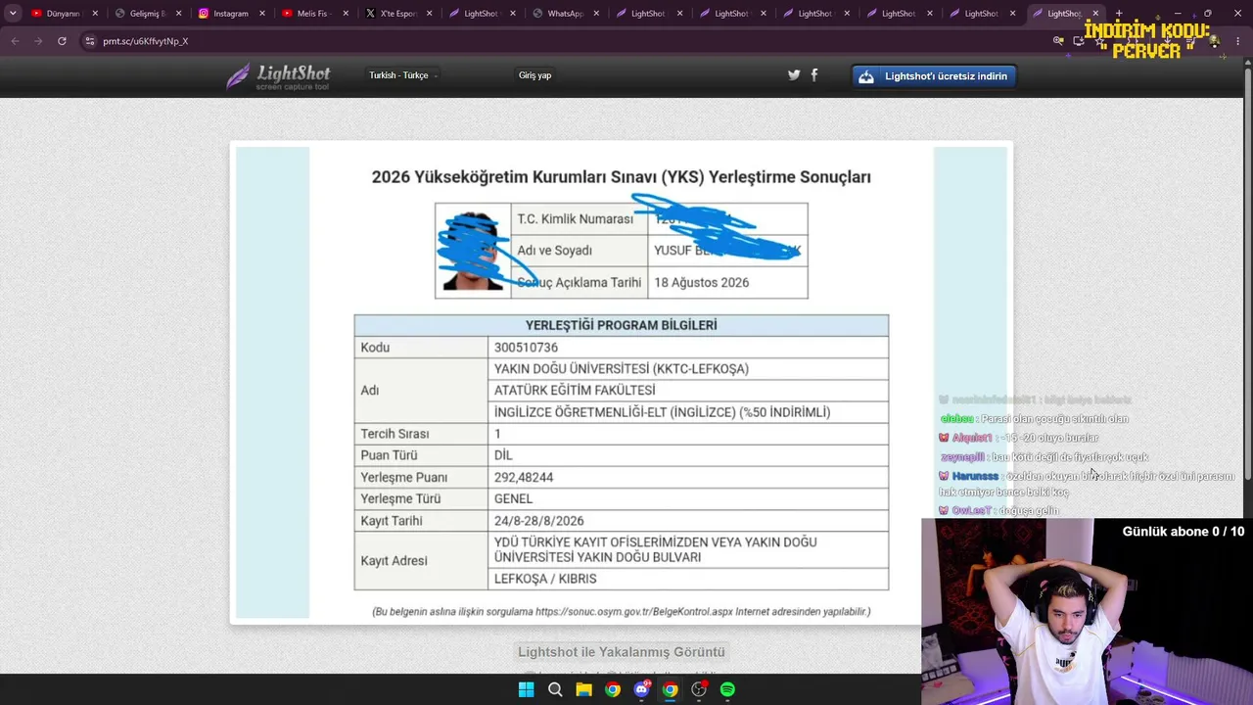The width and height of the screenshot is (1253, 705).
Task: Launch File Explorer from the taskbar
Action: 583,689
